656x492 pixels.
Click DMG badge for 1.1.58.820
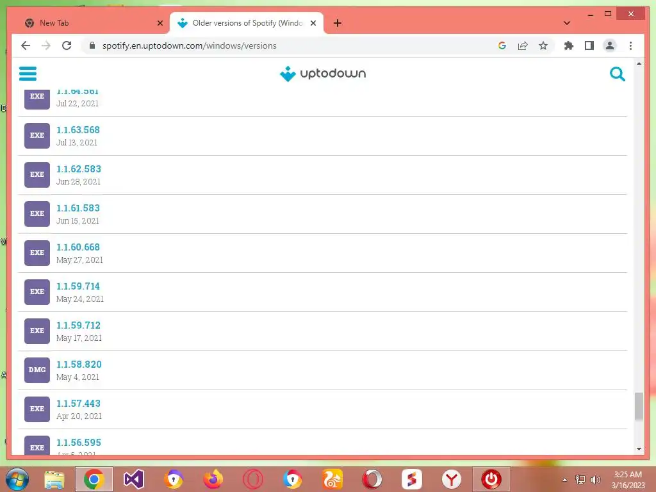click(x=37, y=370)
